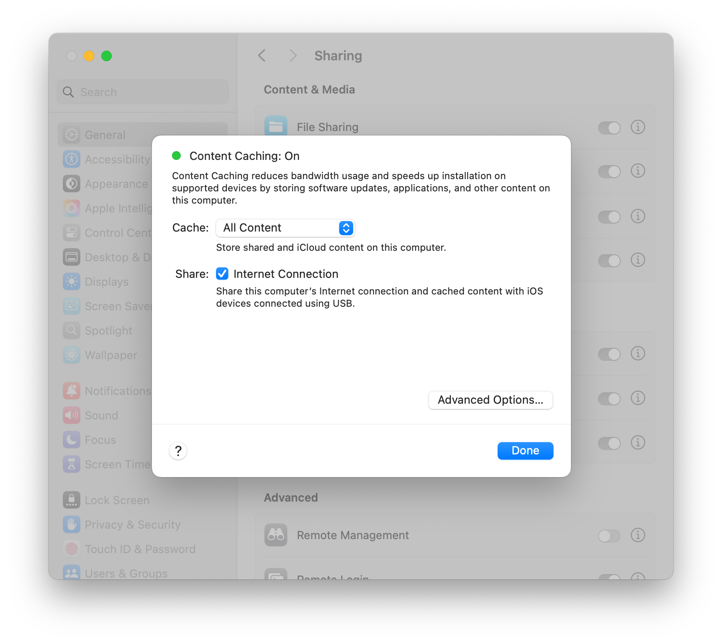This screenshot has height=644, width=722.
Task: Click the green full-screen window button
Action: pos(107,56)
